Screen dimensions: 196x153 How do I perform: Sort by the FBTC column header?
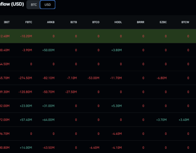point(29,22)
